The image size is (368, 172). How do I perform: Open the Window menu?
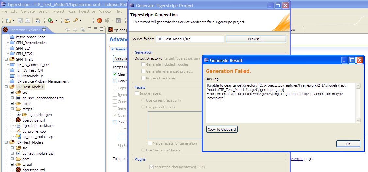[x=105, y=11]
